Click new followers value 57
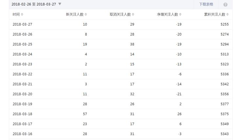This screenshot has height=140, width=236. (85, 114)
